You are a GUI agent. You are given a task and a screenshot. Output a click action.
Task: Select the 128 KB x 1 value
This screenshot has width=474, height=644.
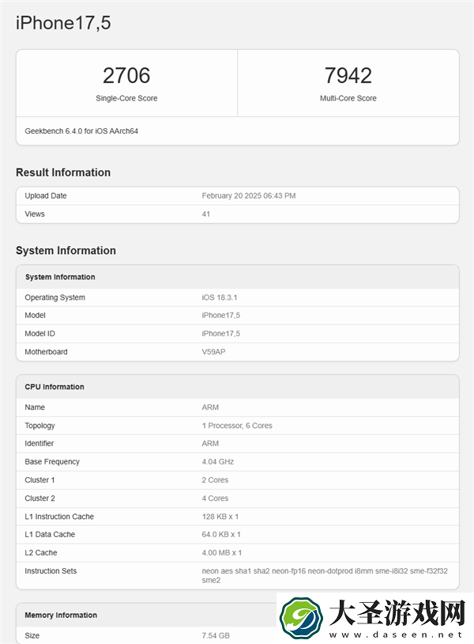220,517
